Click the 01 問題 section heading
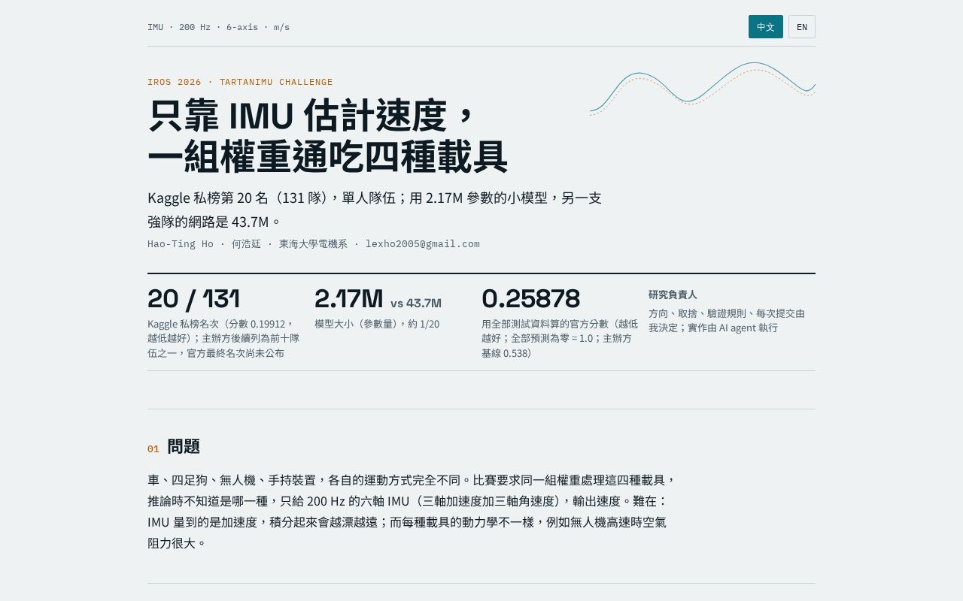 (x=174, y=447)
